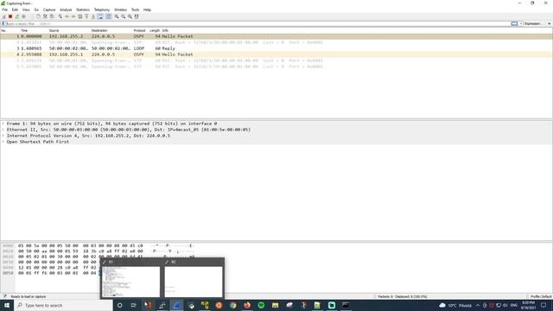Open the Help menu
The image size is (553, 311).
pyautogui.click(x=147, y=10)
